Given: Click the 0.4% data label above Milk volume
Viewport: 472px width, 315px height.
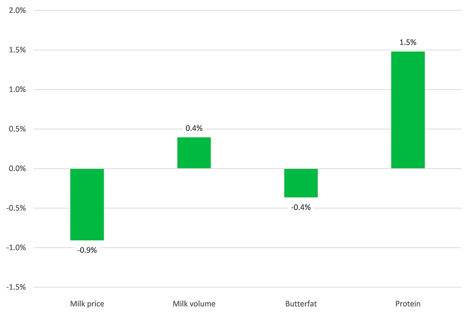Looking at the screenshot, I should tap(194, 128).
